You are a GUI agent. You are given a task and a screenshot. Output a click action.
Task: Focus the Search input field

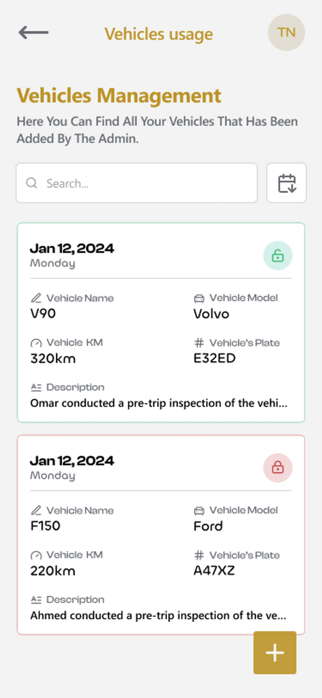[145, 183]
